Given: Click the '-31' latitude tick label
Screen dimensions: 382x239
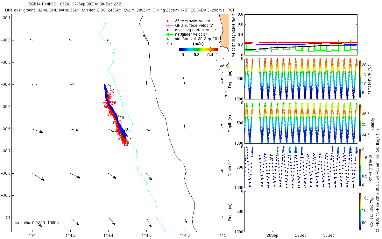Looking at the screenshot, I should point(7,218).
